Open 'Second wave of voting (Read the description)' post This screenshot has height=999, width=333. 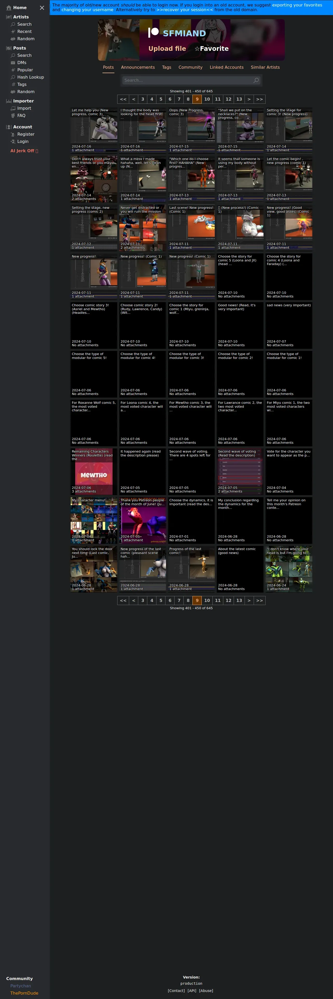click(240, 472)
